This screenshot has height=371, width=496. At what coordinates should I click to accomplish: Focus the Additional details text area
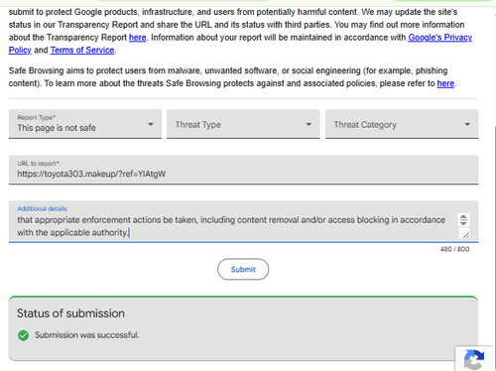tap(243, 221)
